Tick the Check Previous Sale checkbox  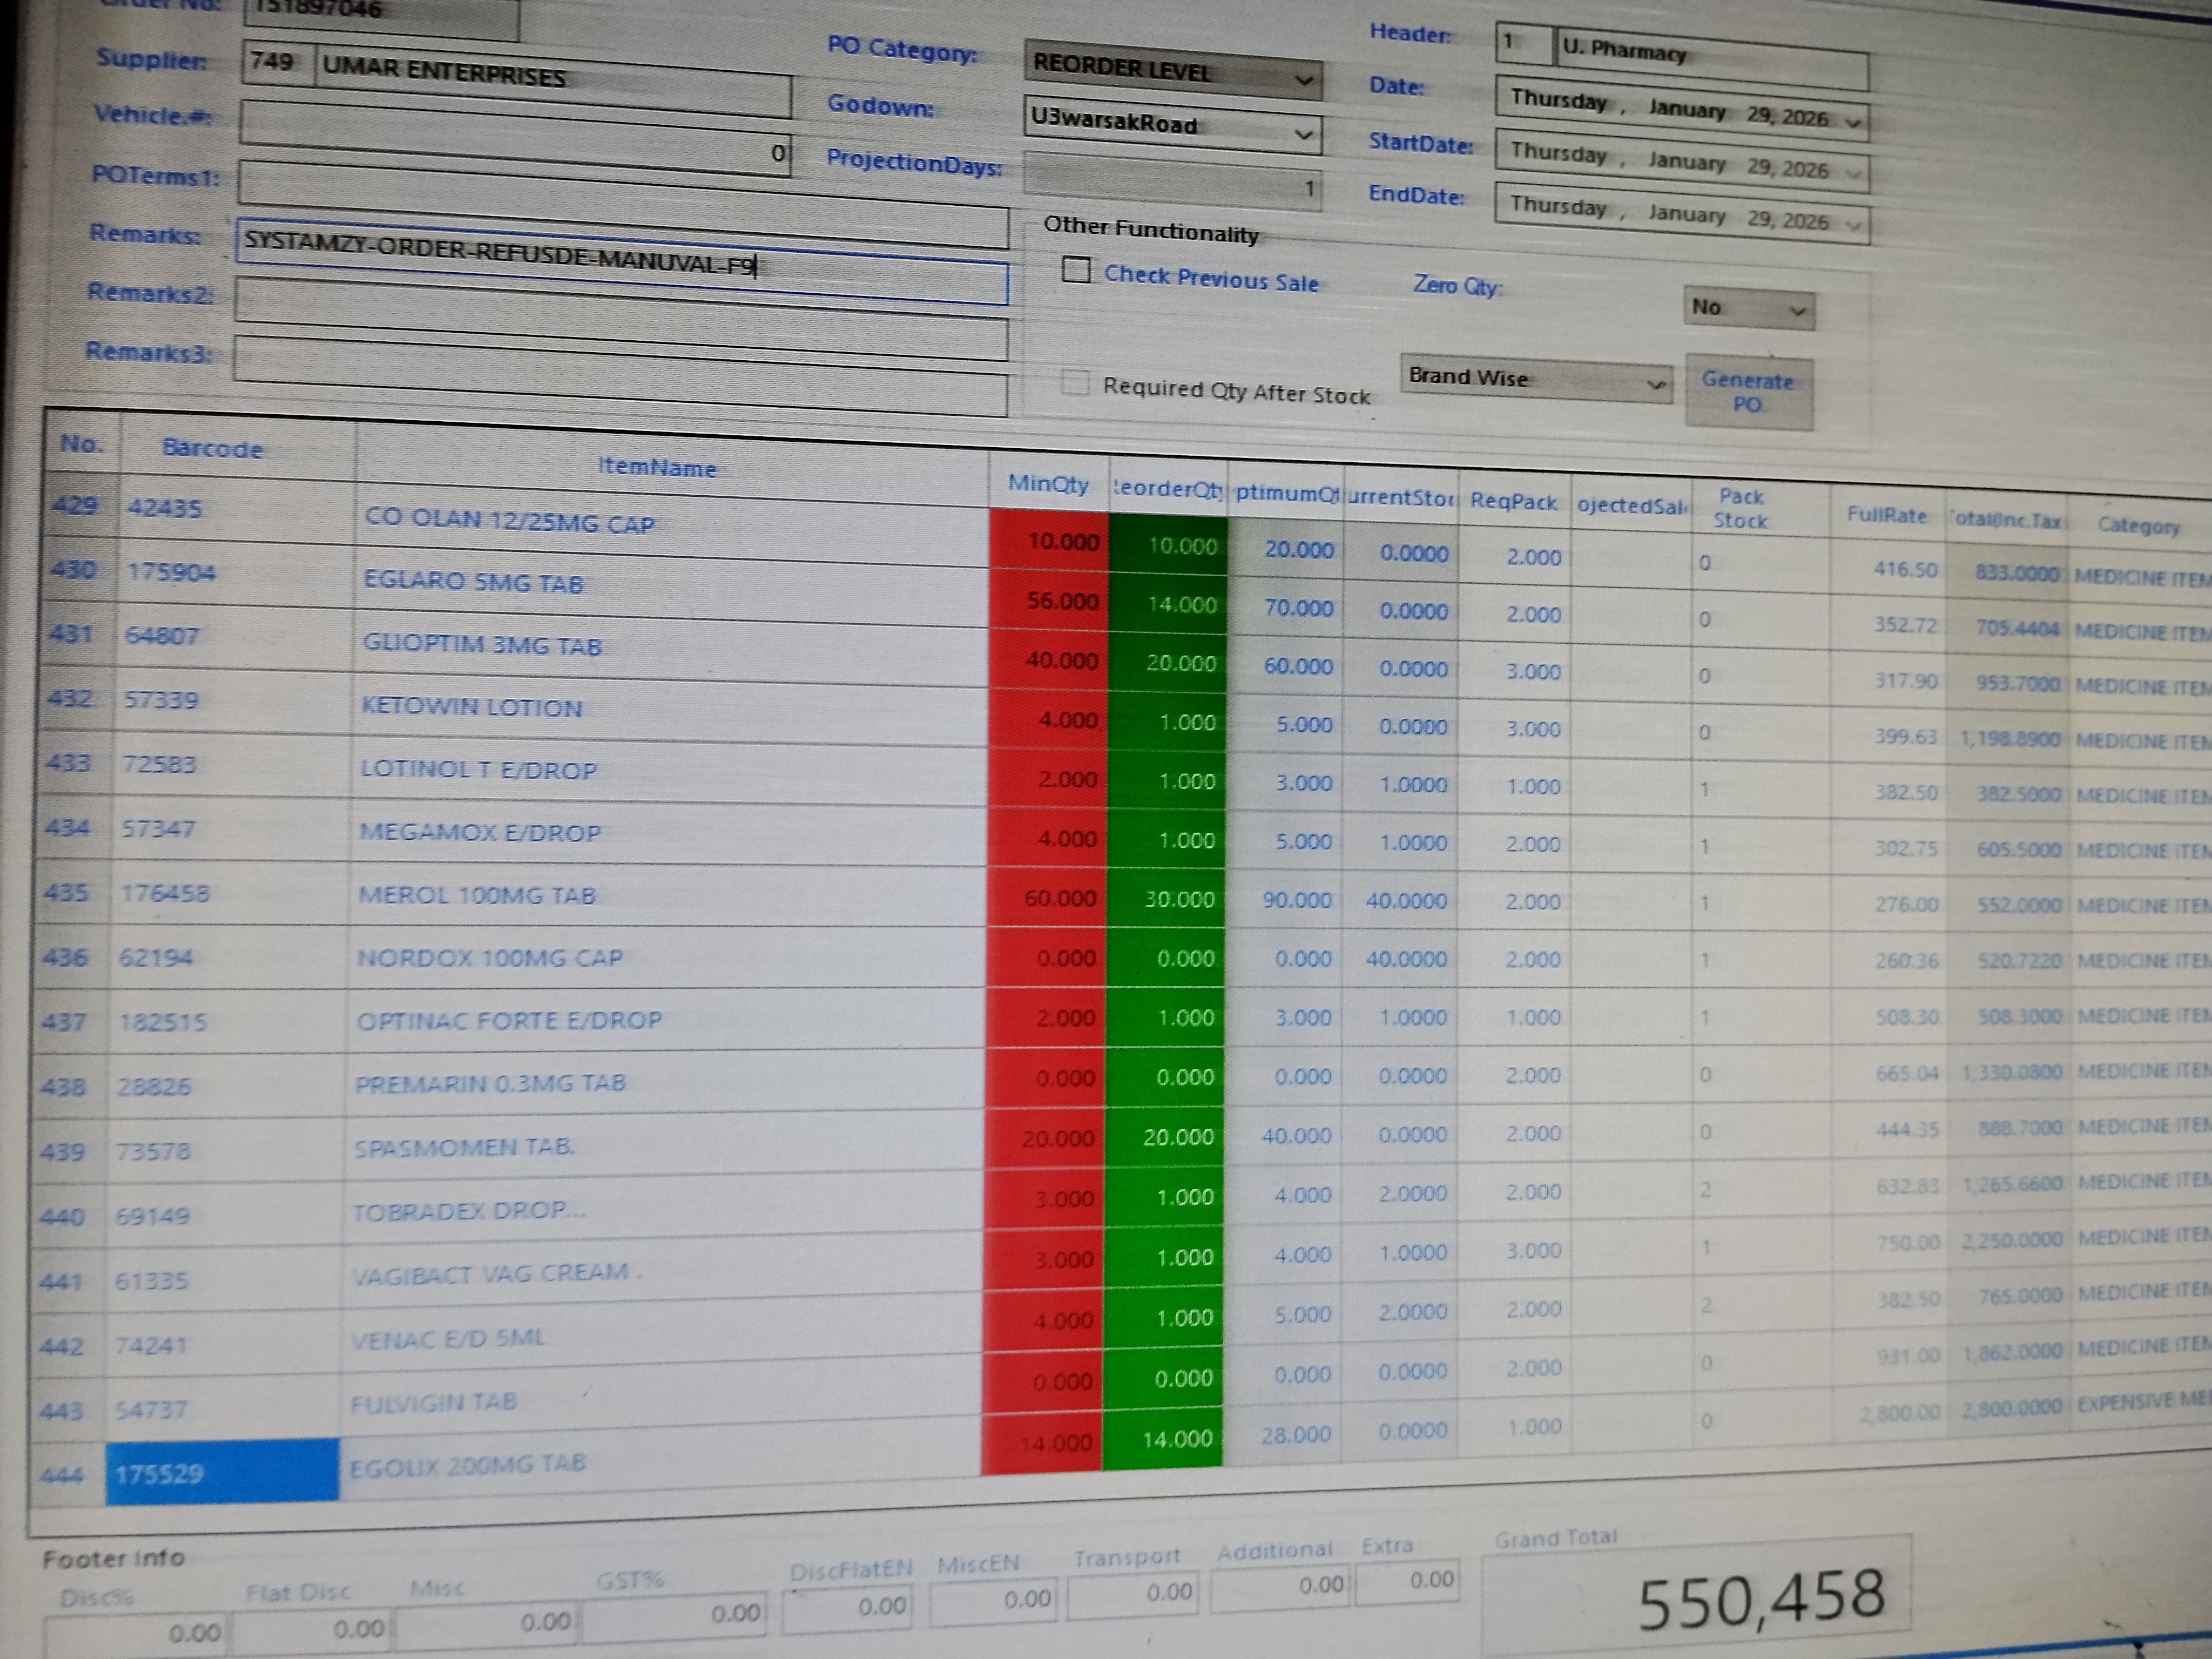tap(1076, 270)
